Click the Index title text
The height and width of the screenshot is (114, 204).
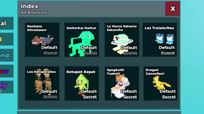point(30,6)
